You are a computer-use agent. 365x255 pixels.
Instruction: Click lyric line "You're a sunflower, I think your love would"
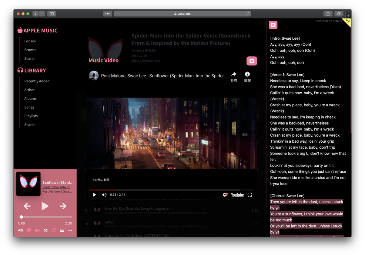(x=306, y=214)
